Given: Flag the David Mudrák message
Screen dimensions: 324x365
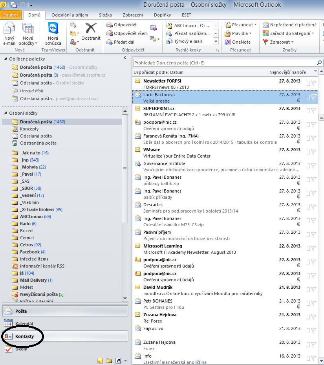Looking at the screenshot, I should tap(313, 289).
